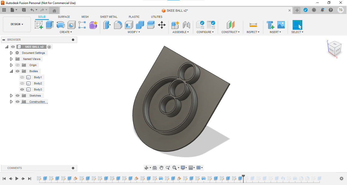
Task: Click the Orbit navigation tool
Action: [146, 168]
